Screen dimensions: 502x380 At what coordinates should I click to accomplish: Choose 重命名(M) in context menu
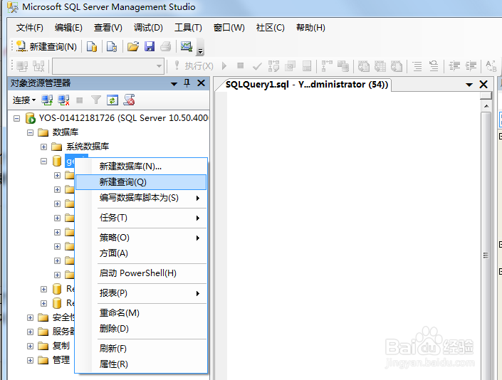pyautogui.click(x=141, y=313)
